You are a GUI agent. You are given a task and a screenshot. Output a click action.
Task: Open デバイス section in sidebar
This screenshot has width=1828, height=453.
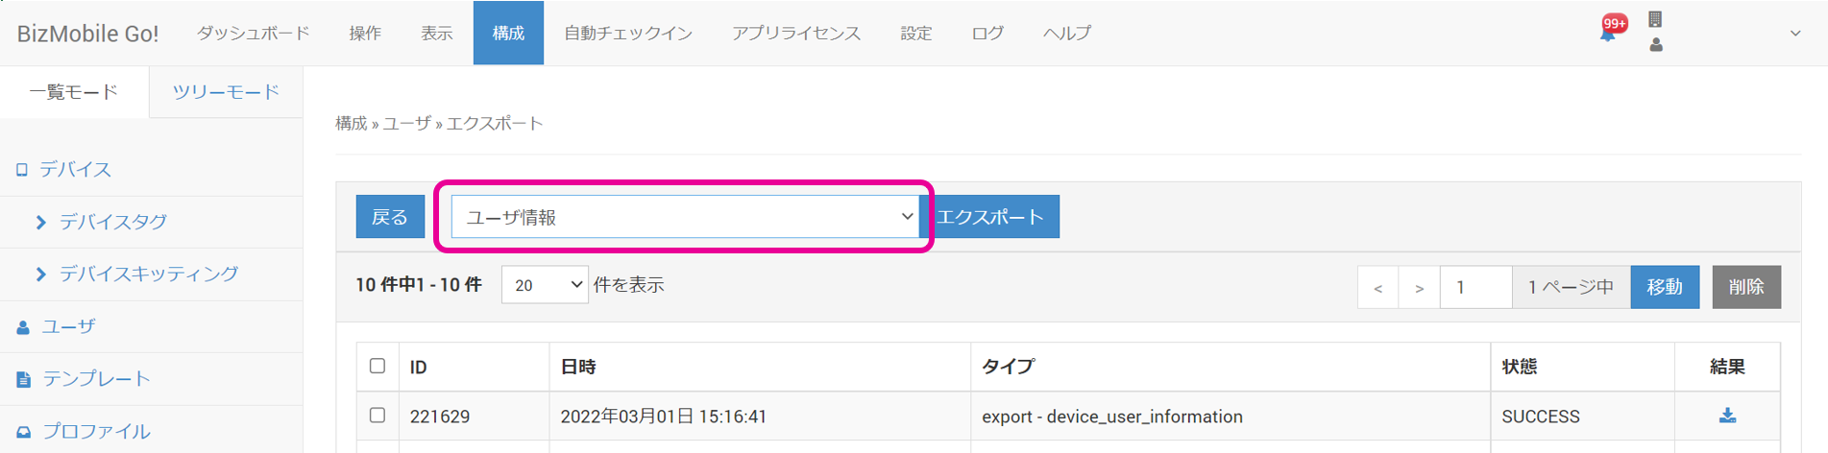tap(75, 170)
